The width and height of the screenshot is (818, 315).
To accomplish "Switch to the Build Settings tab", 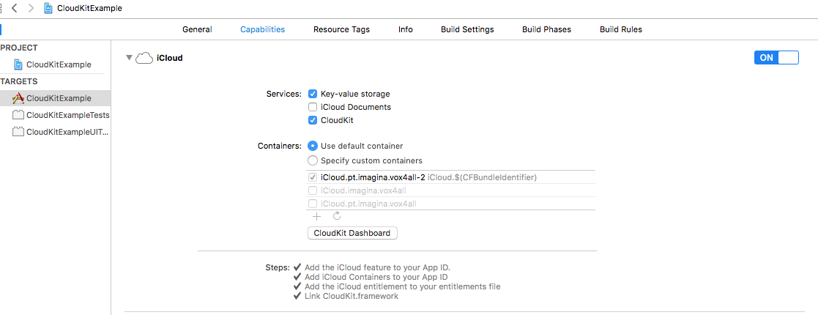I will (x=467, y=29).
